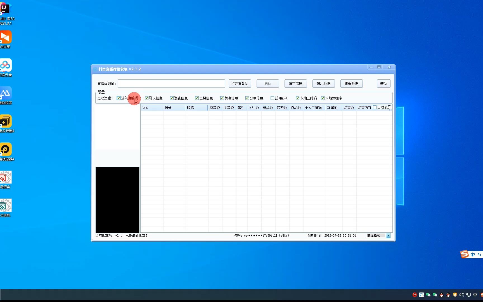Screen dimensions: 483x302
Task: Click the 关注数 column header
Action: [254, 108]
